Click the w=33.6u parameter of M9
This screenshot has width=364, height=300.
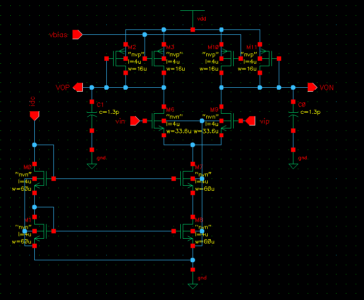point(206,131)
